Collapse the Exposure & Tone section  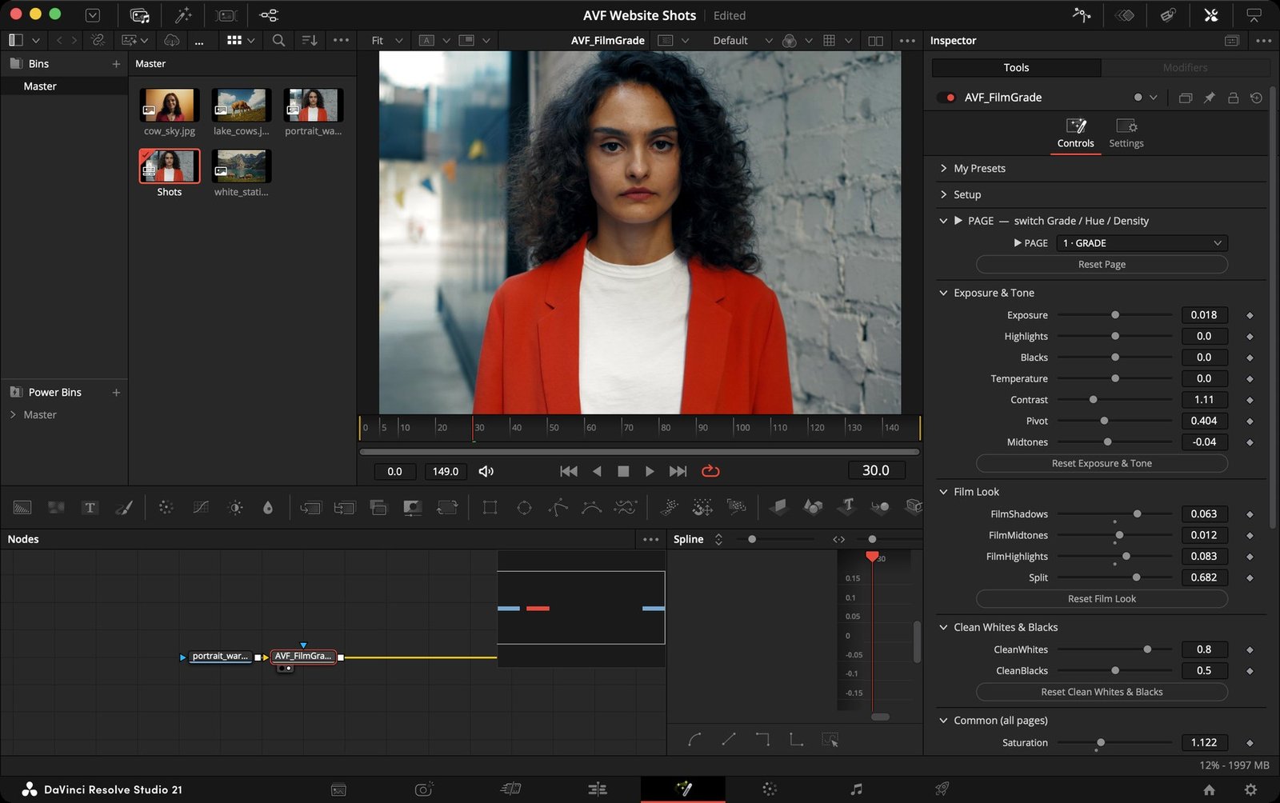pos(944,294)
